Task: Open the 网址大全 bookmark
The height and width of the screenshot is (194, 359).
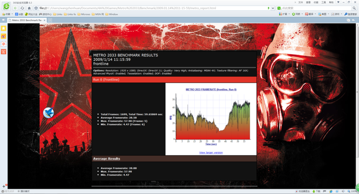Action: pyautogui.click(x=31, y=14)
